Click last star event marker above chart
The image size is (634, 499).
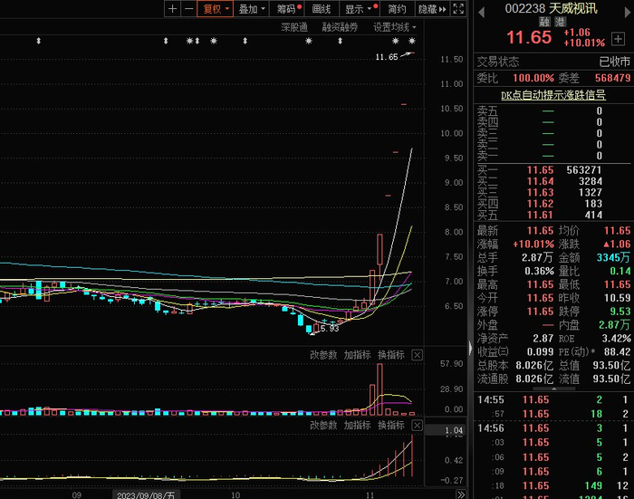pyautogui.click(x=411, y=41)
